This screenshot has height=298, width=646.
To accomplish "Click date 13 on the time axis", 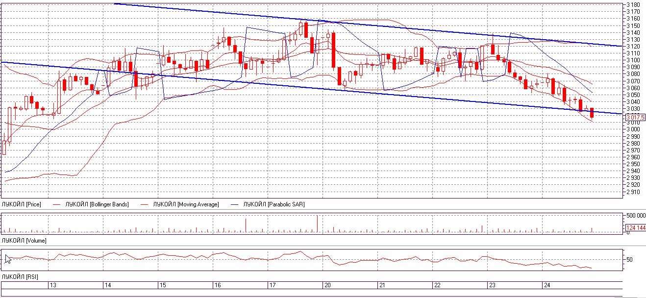I will (x=53, y=285).
